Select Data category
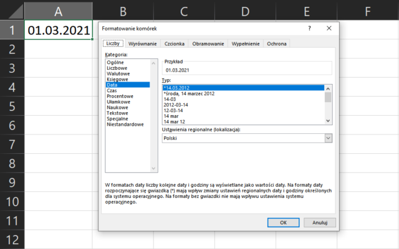 [127, 85]
